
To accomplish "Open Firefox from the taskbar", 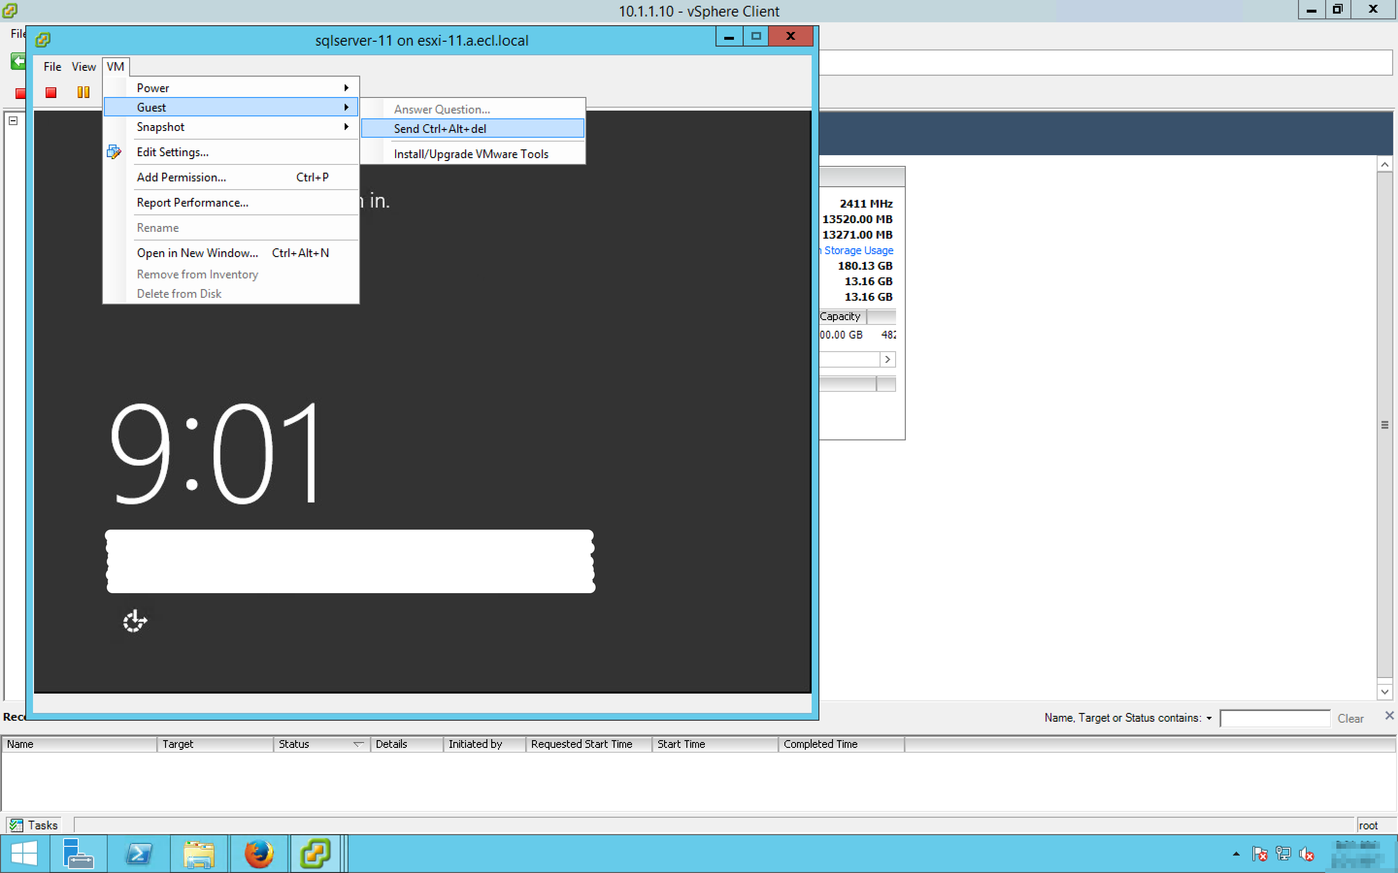I will tap(258, 854).
